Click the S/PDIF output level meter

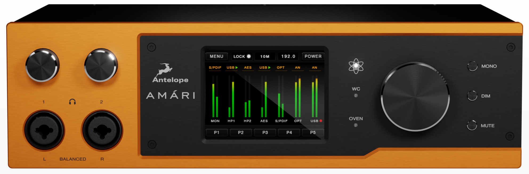[281, 96]
